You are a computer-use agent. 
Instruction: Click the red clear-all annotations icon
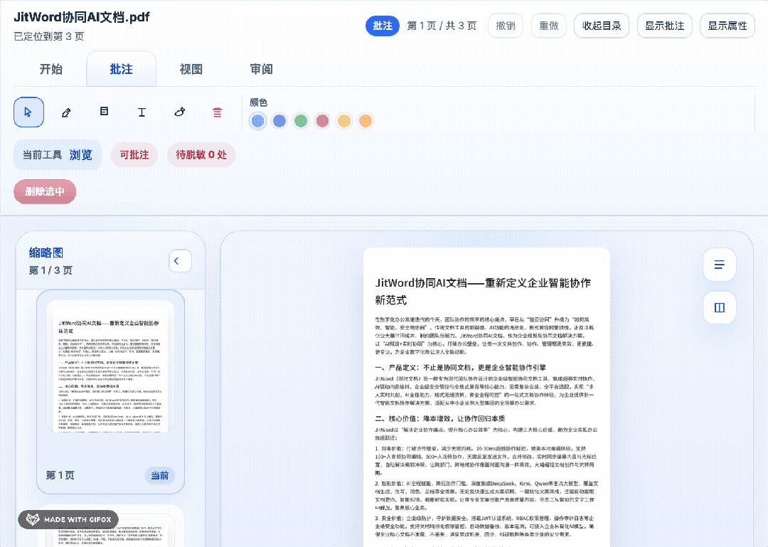coord(217,112)
